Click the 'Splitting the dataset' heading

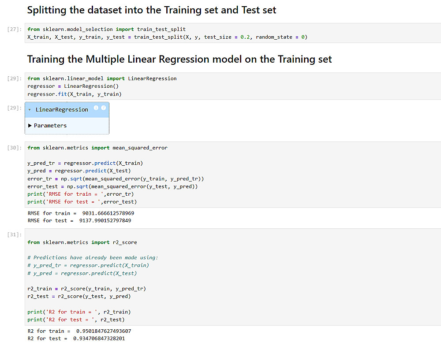152,10
